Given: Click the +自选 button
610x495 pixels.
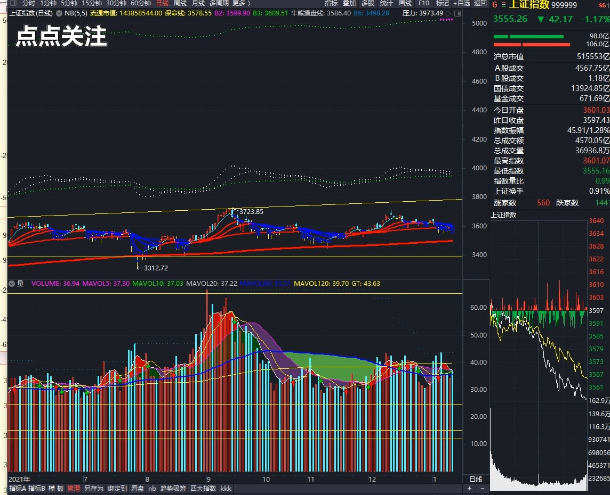Looking at the screenshot, I should pos(461,3).
